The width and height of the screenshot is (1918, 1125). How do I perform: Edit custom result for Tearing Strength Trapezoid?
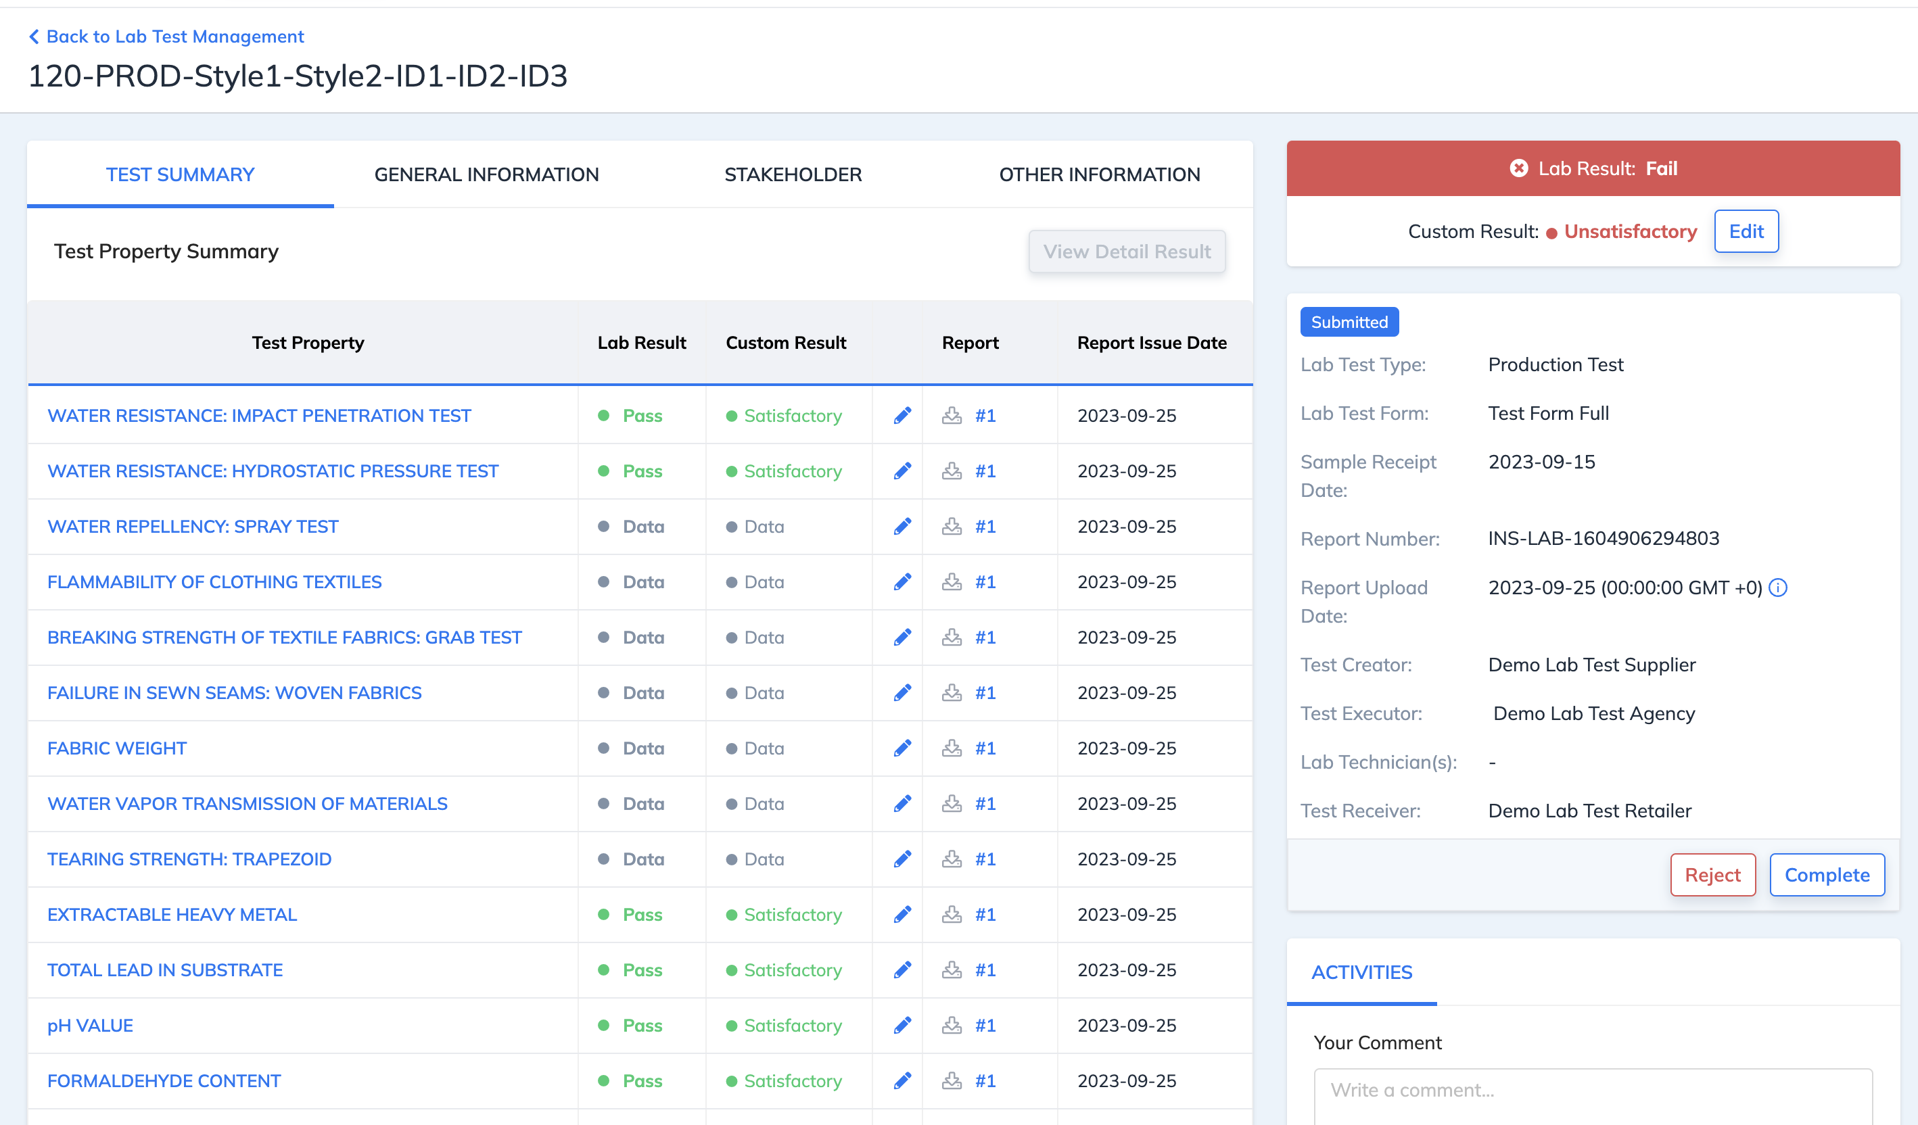coord(902,859)
